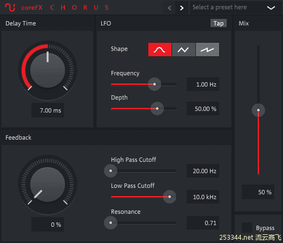
Task: Toggle the Bypass checkbox
Action: coord(247,228)
